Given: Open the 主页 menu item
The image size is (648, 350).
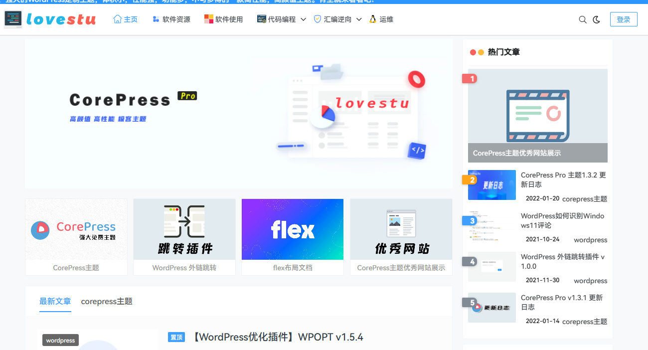Looking at the screenshot, I should (x=126, y=19).
